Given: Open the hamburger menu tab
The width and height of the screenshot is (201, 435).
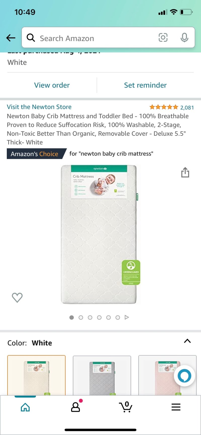Looking at the screenshot, I should click(x=176, y=407).
